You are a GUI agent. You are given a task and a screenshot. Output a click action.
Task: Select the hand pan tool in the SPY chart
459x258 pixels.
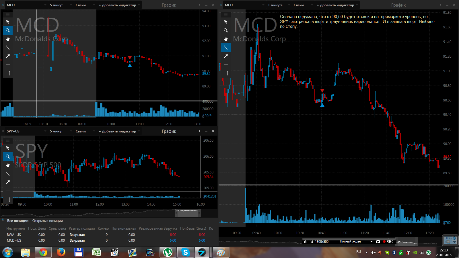click(x=8, y=165)
